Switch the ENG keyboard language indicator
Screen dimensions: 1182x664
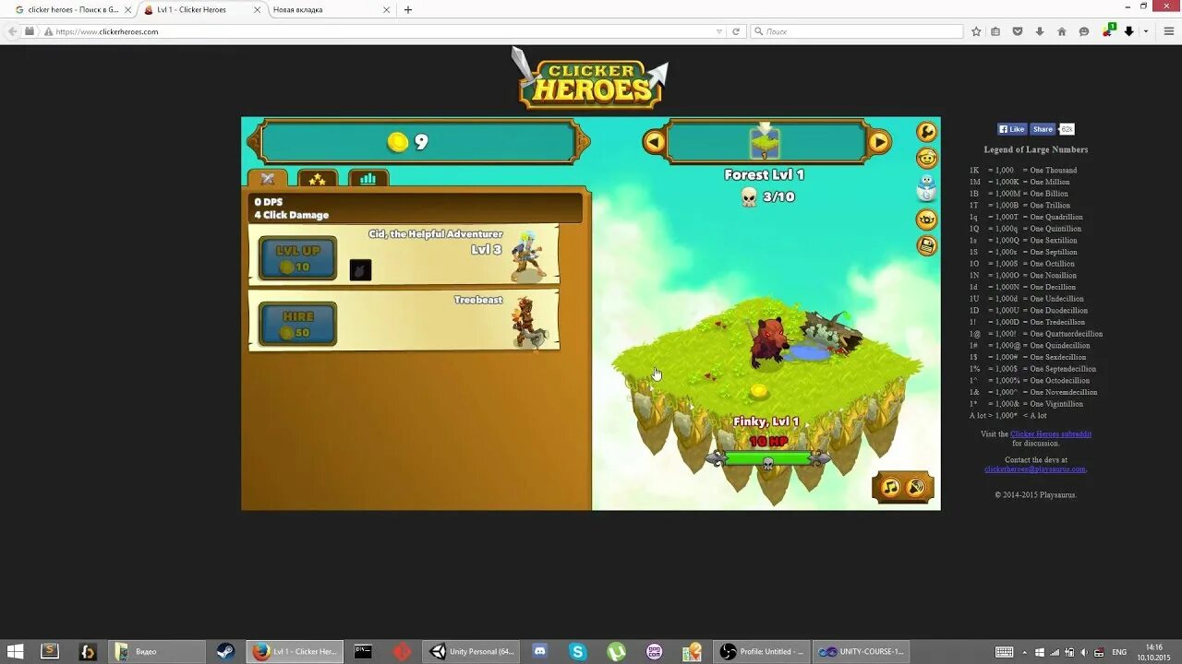[x=1119, y=652]
